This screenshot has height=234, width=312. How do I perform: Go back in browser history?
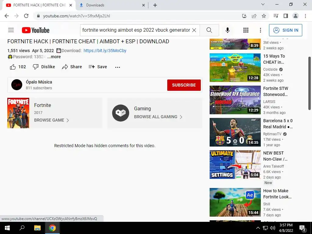point(7,16)
